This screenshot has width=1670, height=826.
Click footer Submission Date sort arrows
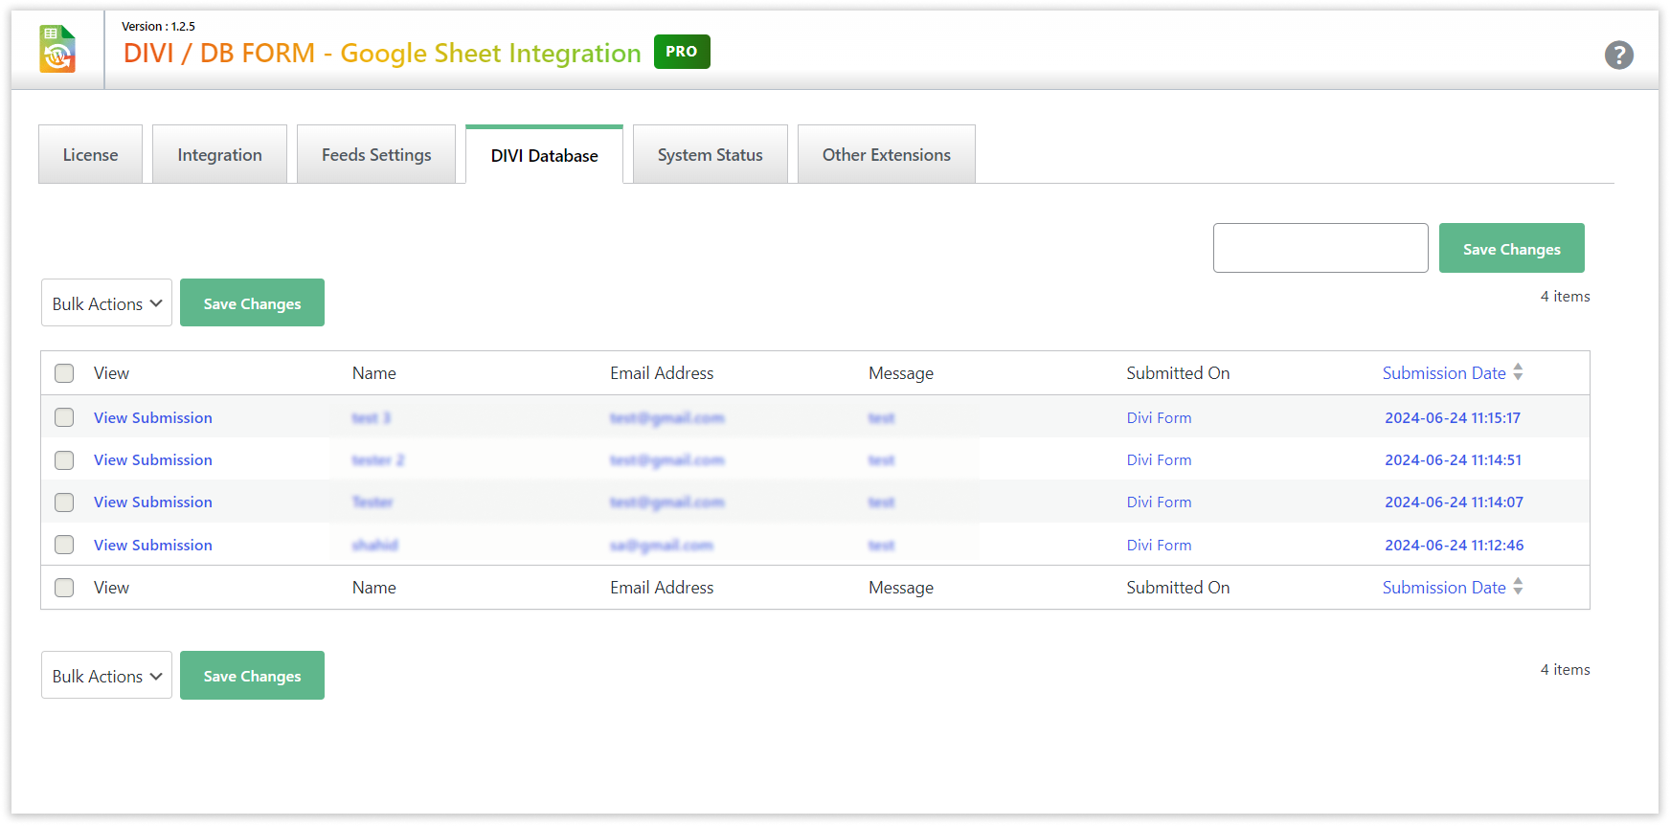click(x=1518, y=587)
